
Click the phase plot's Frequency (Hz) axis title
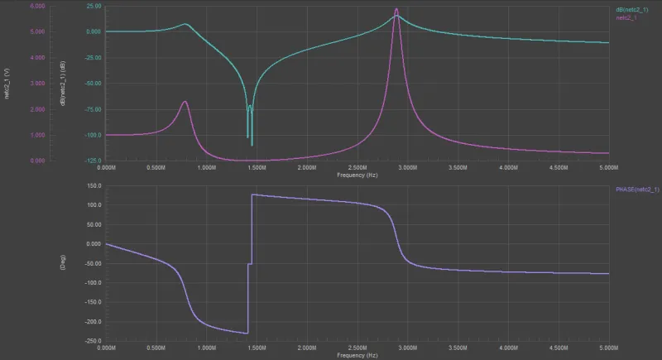pos(357,355)
